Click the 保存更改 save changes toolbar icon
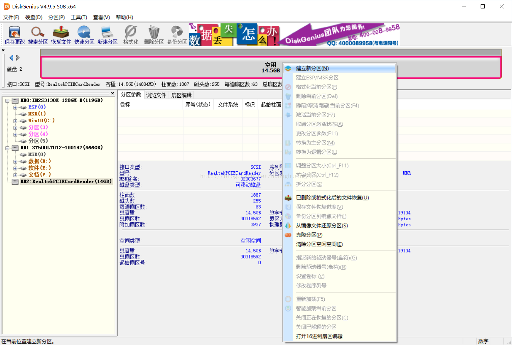This screenshot has width=512, height=345. [x=15, y=35]
